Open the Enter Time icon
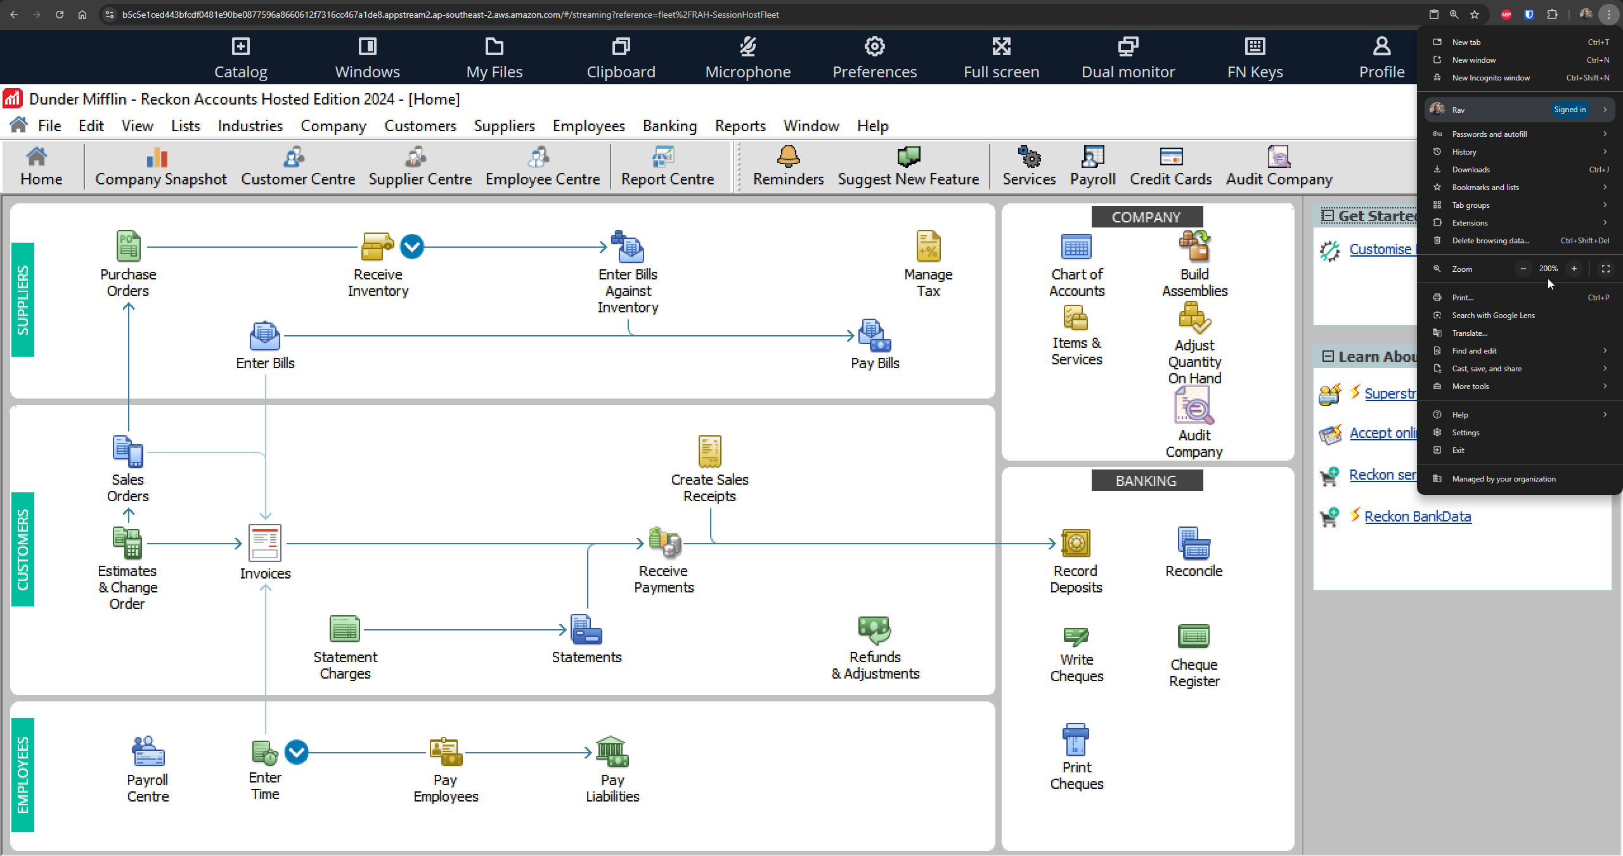 point(265,752)
